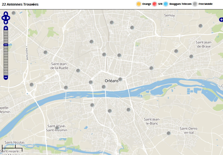Toggle the SFR operator filter
The height and width of the screenshot is (155, 223).
pos(155,4)
